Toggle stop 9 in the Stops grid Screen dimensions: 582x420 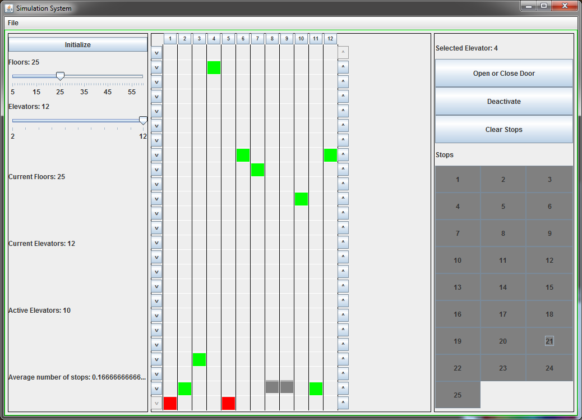[549, 234]
